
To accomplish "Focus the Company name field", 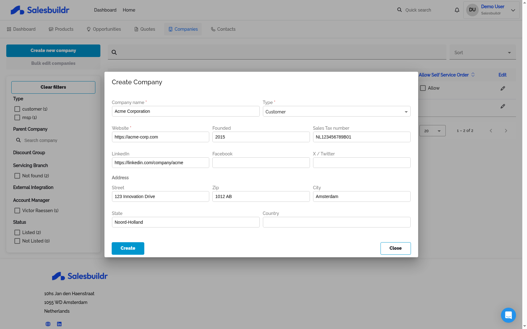I will pyautogui.click(x=186, y=111).
